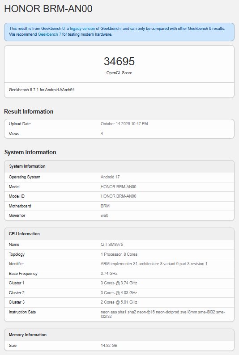
Task: Select the 'Upload Date' label
Action: pos(20,124)
